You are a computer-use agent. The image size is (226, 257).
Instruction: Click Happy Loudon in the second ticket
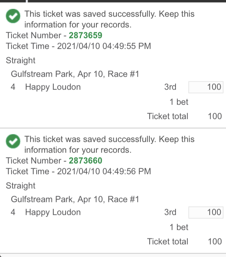coord(53,212)
